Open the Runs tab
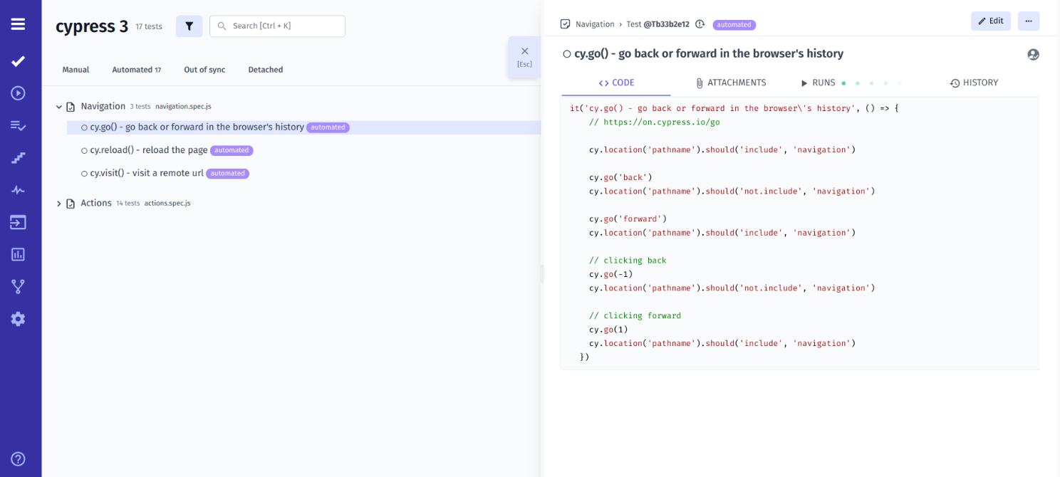The width and height of the screenshot is (1060, 477). click(x=819, y=83)
